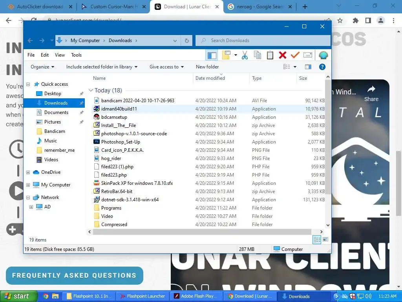Bookmark the page with the star icon
This screenshot has height=302, width=402.
click(340, 20)
